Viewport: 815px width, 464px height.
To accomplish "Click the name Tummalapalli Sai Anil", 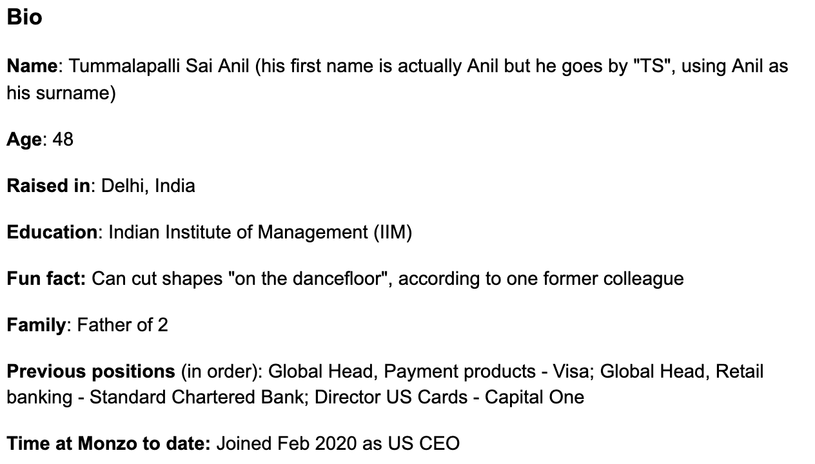I will [159, 66].
